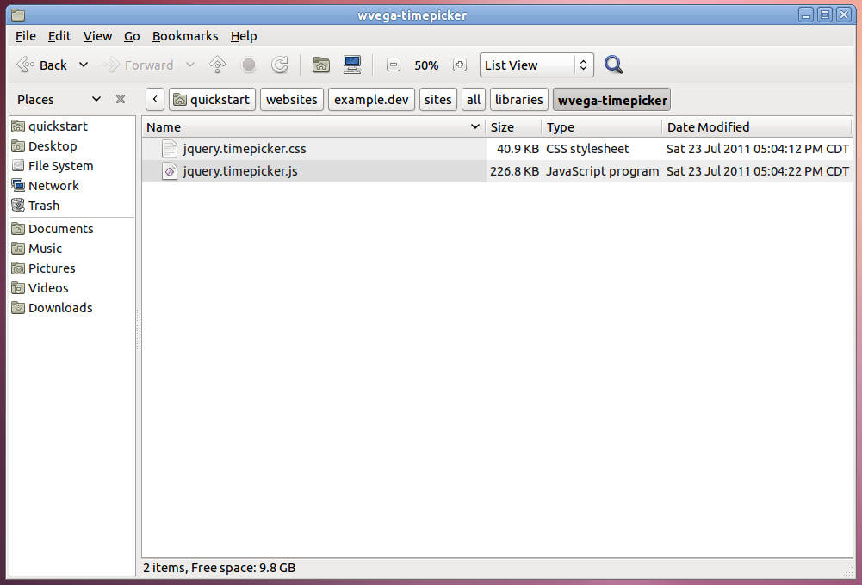This screenshot has height=585, width=862.
Task: Jump to sites in the path bar
Action: click(438, 100)
